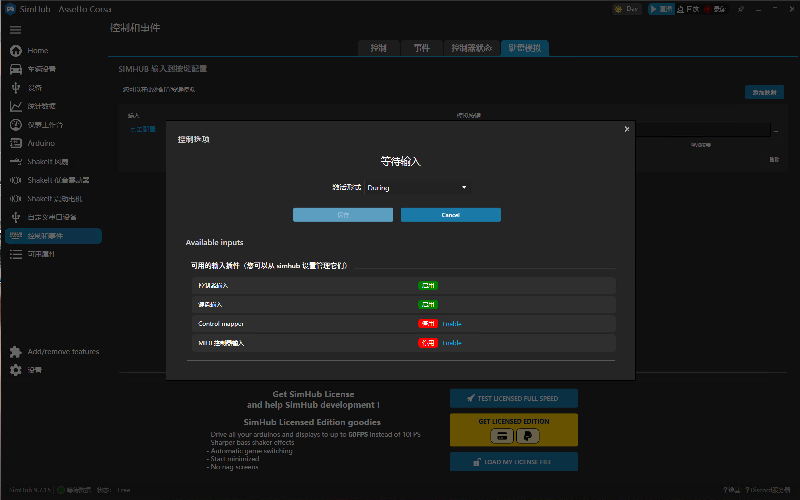Click the 增加按键 link
This screenshot has width=800, height=500.
(701, 145)
